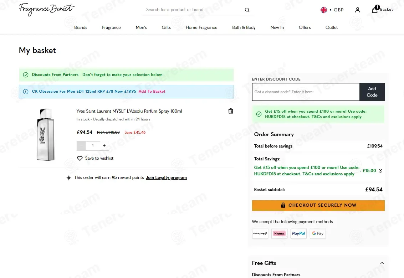Click the Fragrance Direct logo

[47, 10]
